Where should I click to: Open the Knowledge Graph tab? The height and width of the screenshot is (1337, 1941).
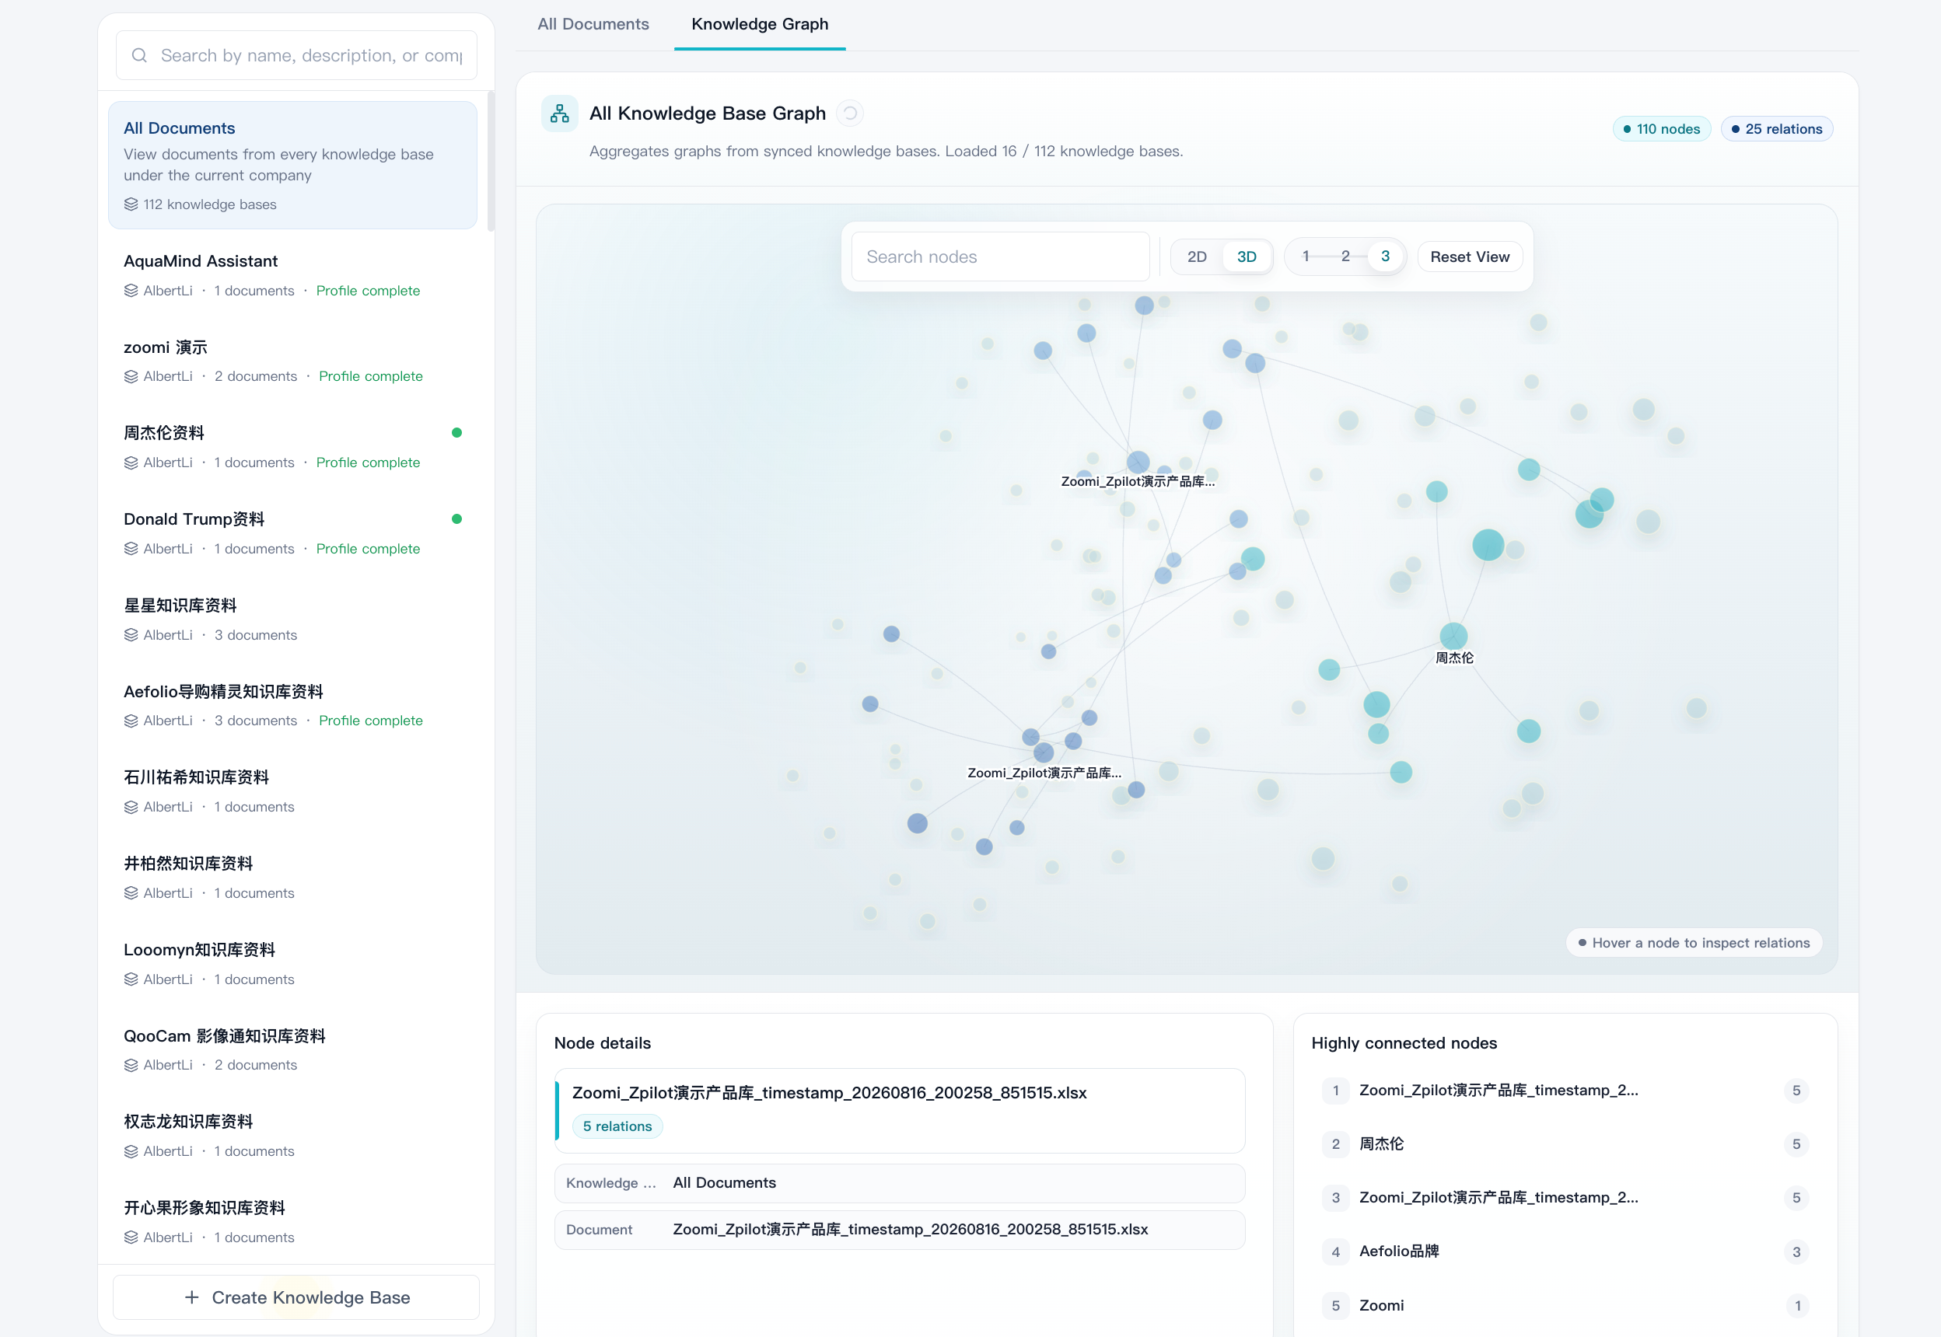[760, 24]
